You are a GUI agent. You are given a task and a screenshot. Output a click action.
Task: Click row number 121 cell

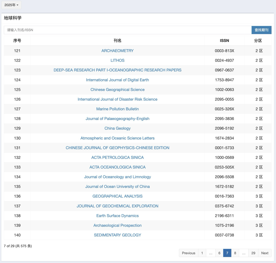click(x=17, y=51)
